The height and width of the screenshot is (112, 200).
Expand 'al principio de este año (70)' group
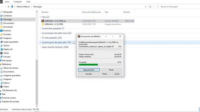click(x=40, y=42)
